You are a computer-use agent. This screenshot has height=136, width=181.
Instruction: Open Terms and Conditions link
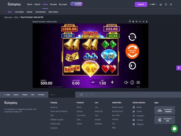click(x=59, y=111)
